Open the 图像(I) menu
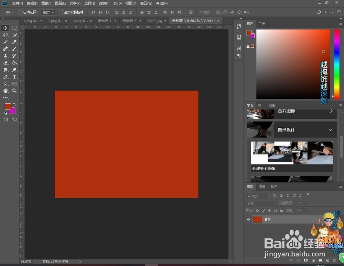Viewport: 344px width, 266px height. [x=46, y=3]
